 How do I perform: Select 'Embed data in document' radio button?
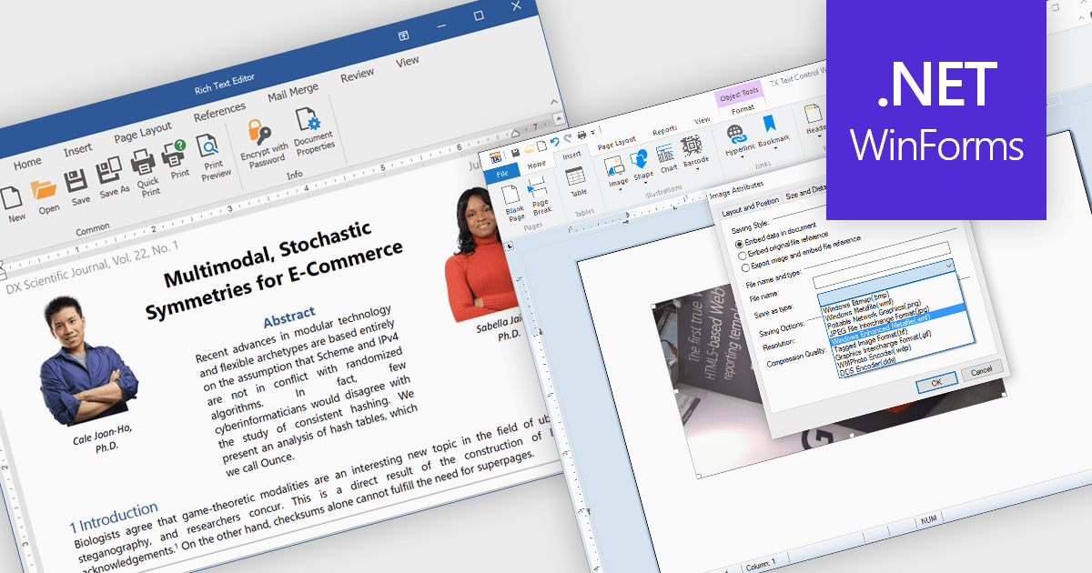(x=739, y=242)
